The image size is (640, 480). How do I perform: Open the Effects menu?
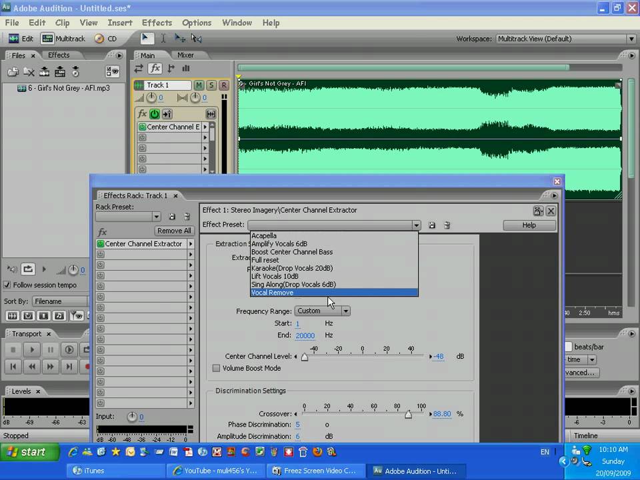pos(157,23)
